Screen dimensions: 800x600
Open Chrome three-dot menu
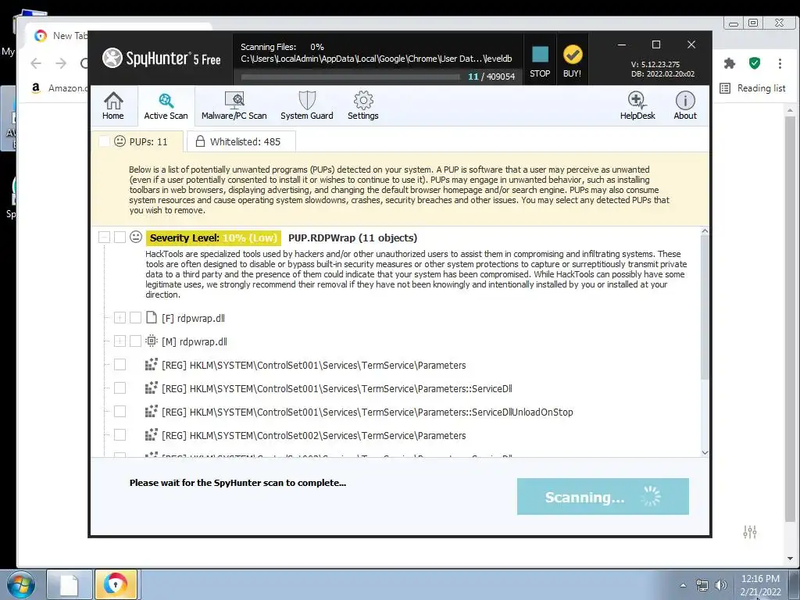[780, 63]
